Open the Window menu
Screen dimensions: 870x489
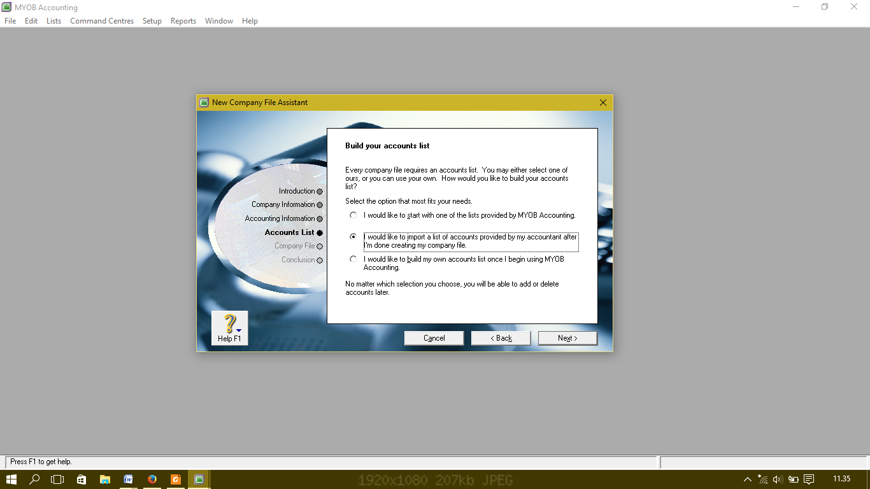(219, 21)
